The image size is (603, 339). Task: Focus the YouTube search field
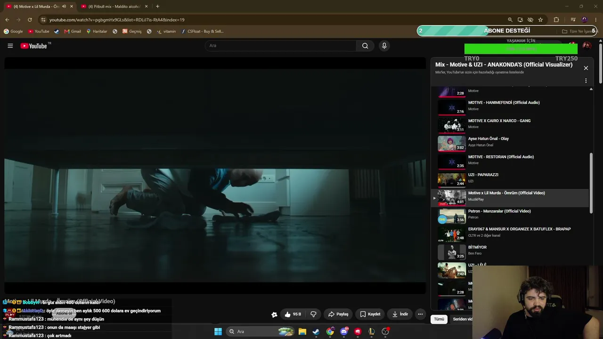(281, 46)
